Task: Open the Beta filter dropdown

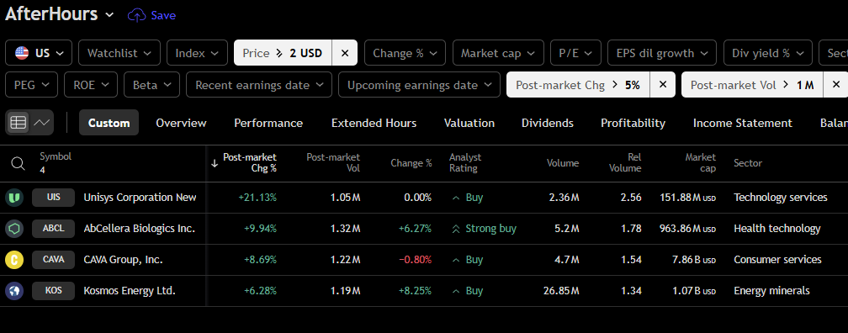Action: coord(152,85)
